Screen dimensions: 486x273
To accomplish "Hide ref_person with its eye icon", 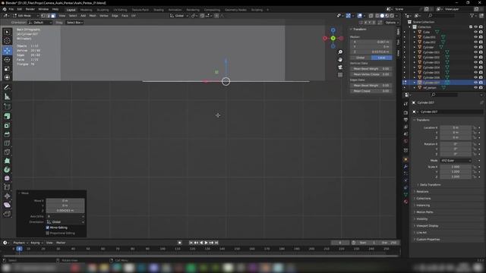I will pyautogui.click(x=475, y=88).
